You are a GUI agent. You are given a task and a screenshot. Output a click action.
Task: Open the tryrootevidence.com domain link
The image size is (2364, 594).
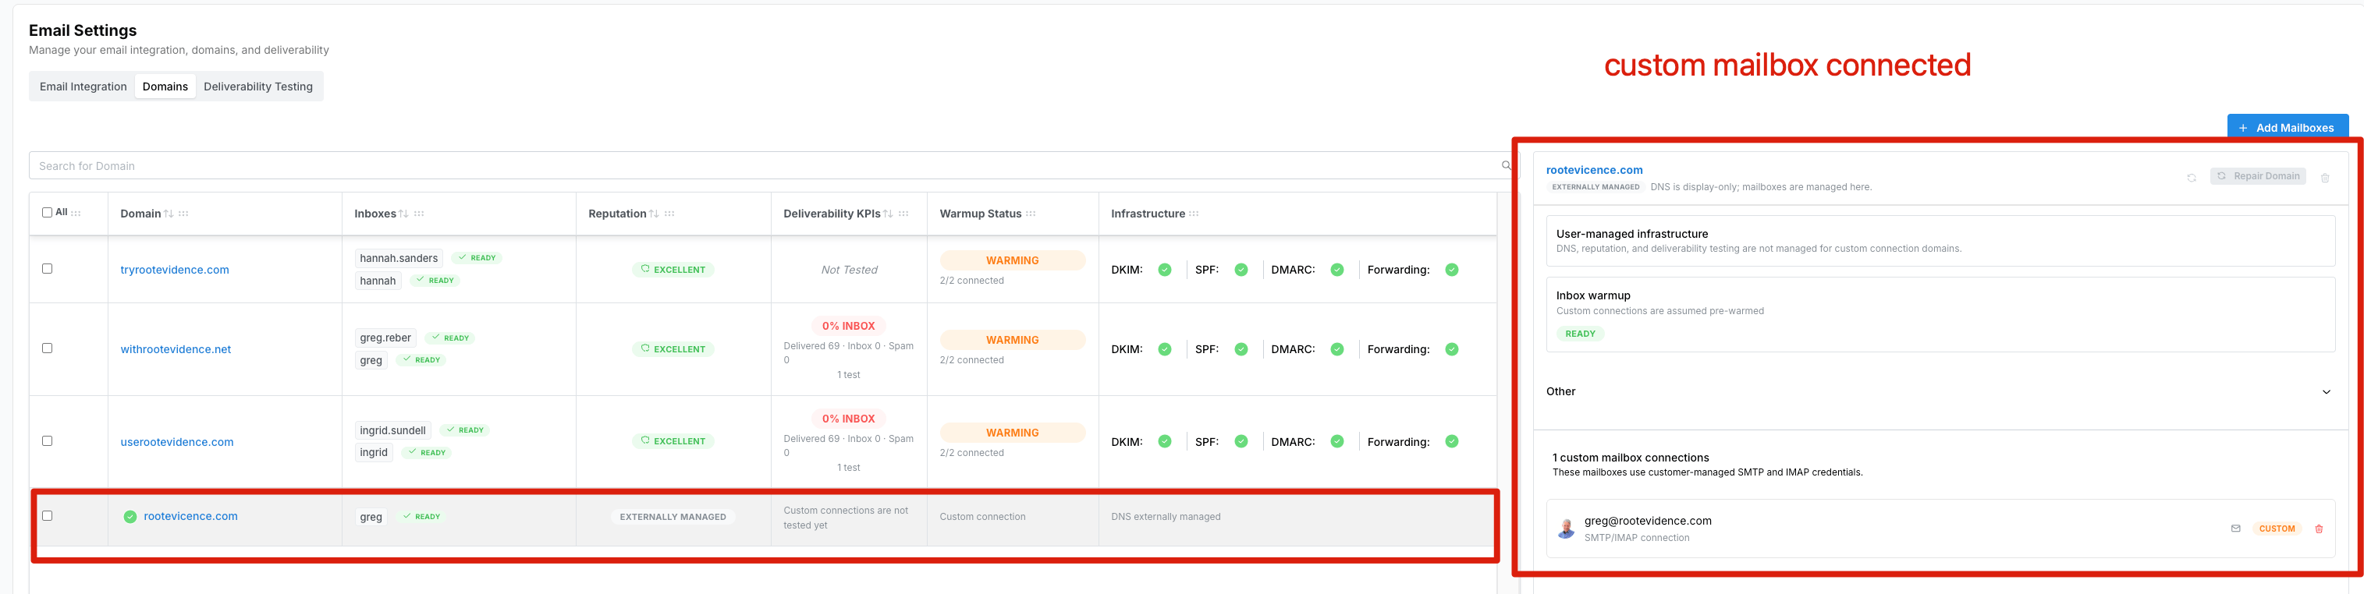point(174,270)
